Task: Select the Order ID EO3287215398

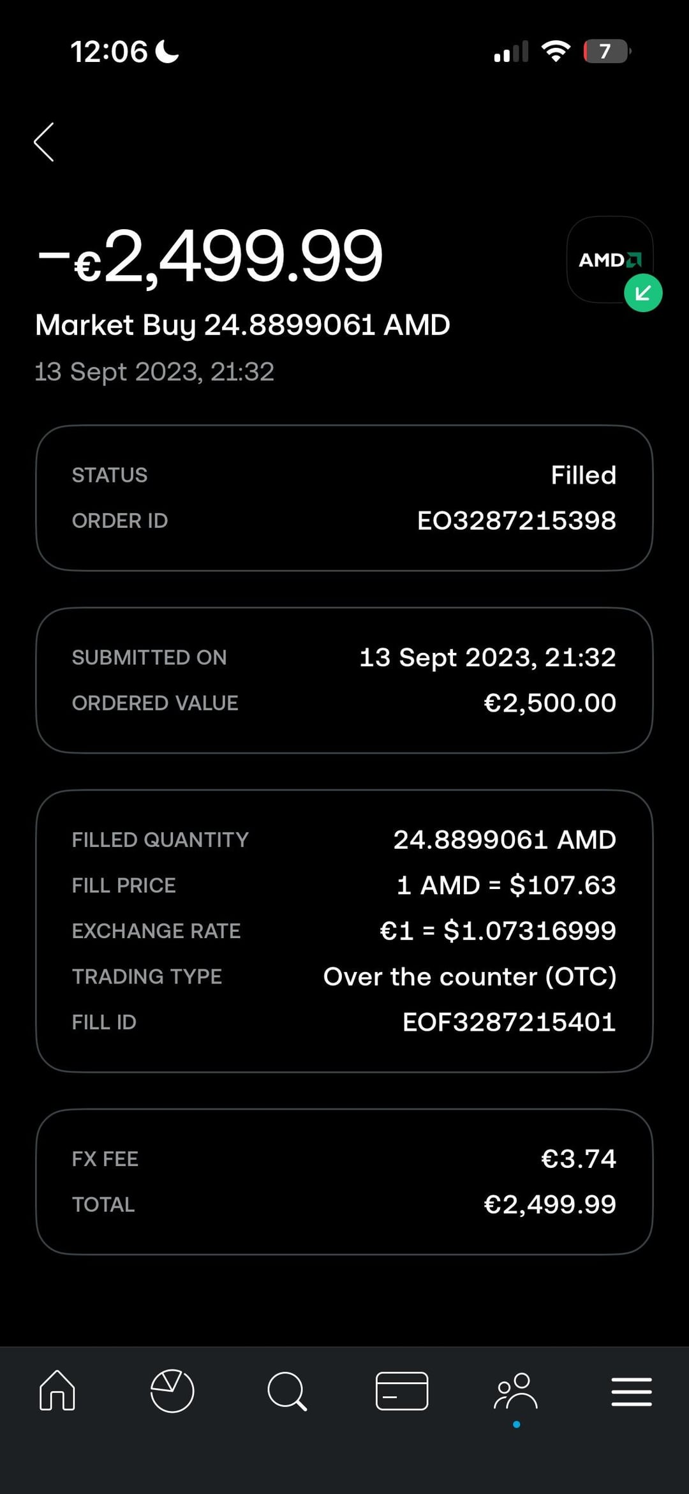Action: [x=516, y=521]
